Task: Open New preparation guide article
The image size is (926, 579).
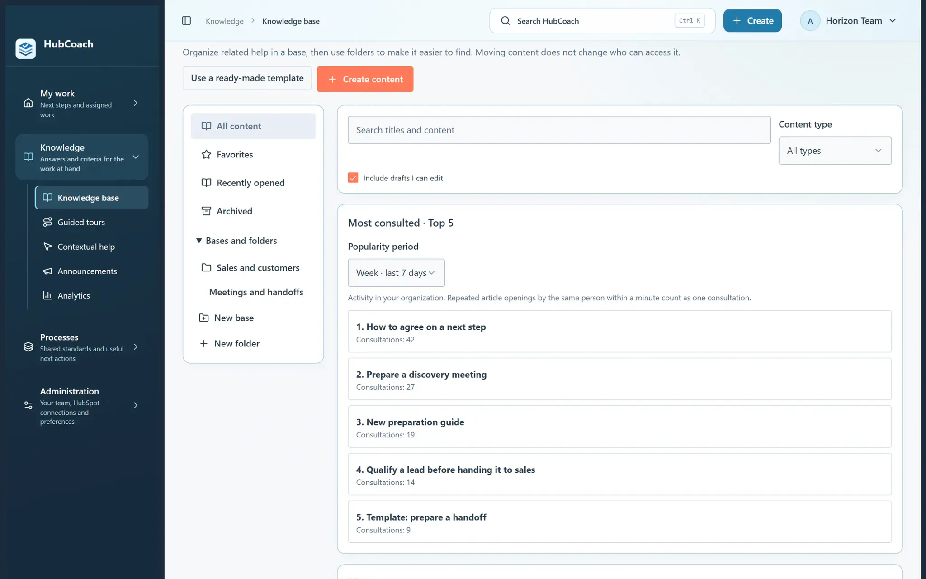Action: click(619, 427)
